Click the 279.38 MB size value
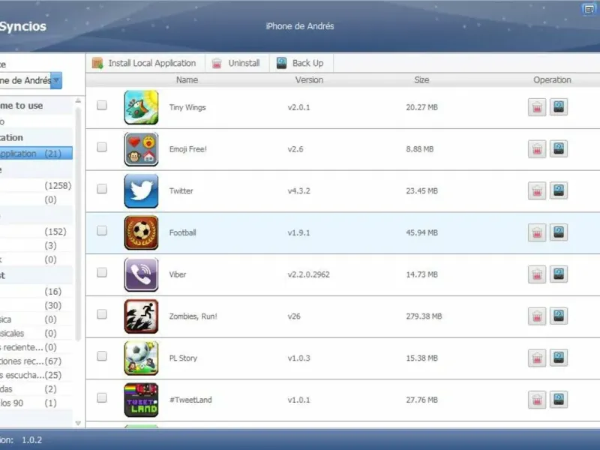The width and height of the screenshot is (600, 450). click(x=424, y=316)
